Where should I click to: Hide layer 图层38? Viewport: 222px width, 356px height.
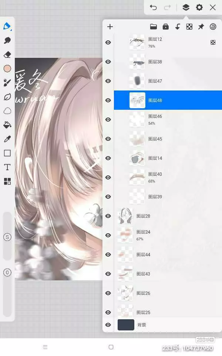tap(108, 62)
